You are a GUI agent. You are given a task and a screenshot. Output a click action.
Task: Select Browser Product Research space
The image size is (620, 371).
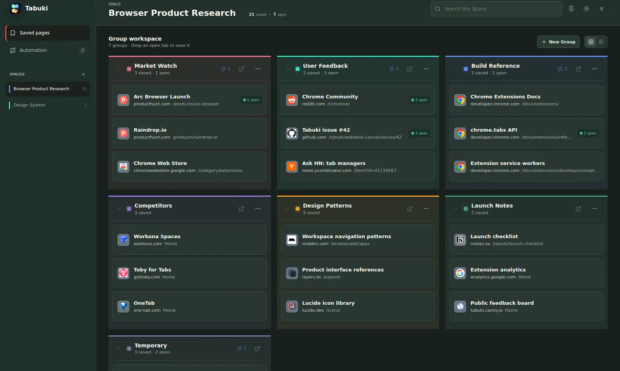click(x=48, y=89)
